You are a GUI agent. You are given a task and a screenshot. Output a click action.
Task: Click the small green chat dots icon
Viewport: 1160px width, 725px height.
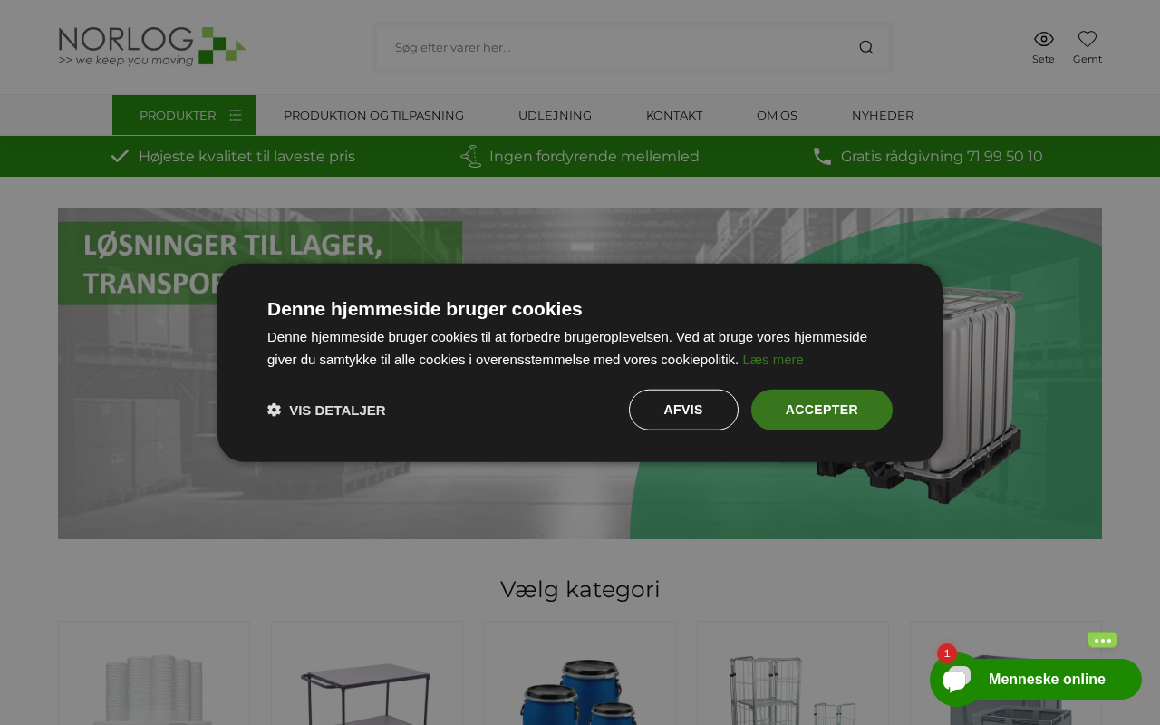pos(1102,640)
